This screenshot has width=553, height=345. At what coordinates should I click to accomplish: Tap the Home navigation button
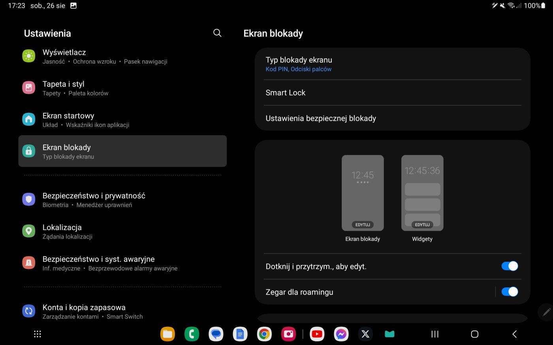click(x=475, y=334)
